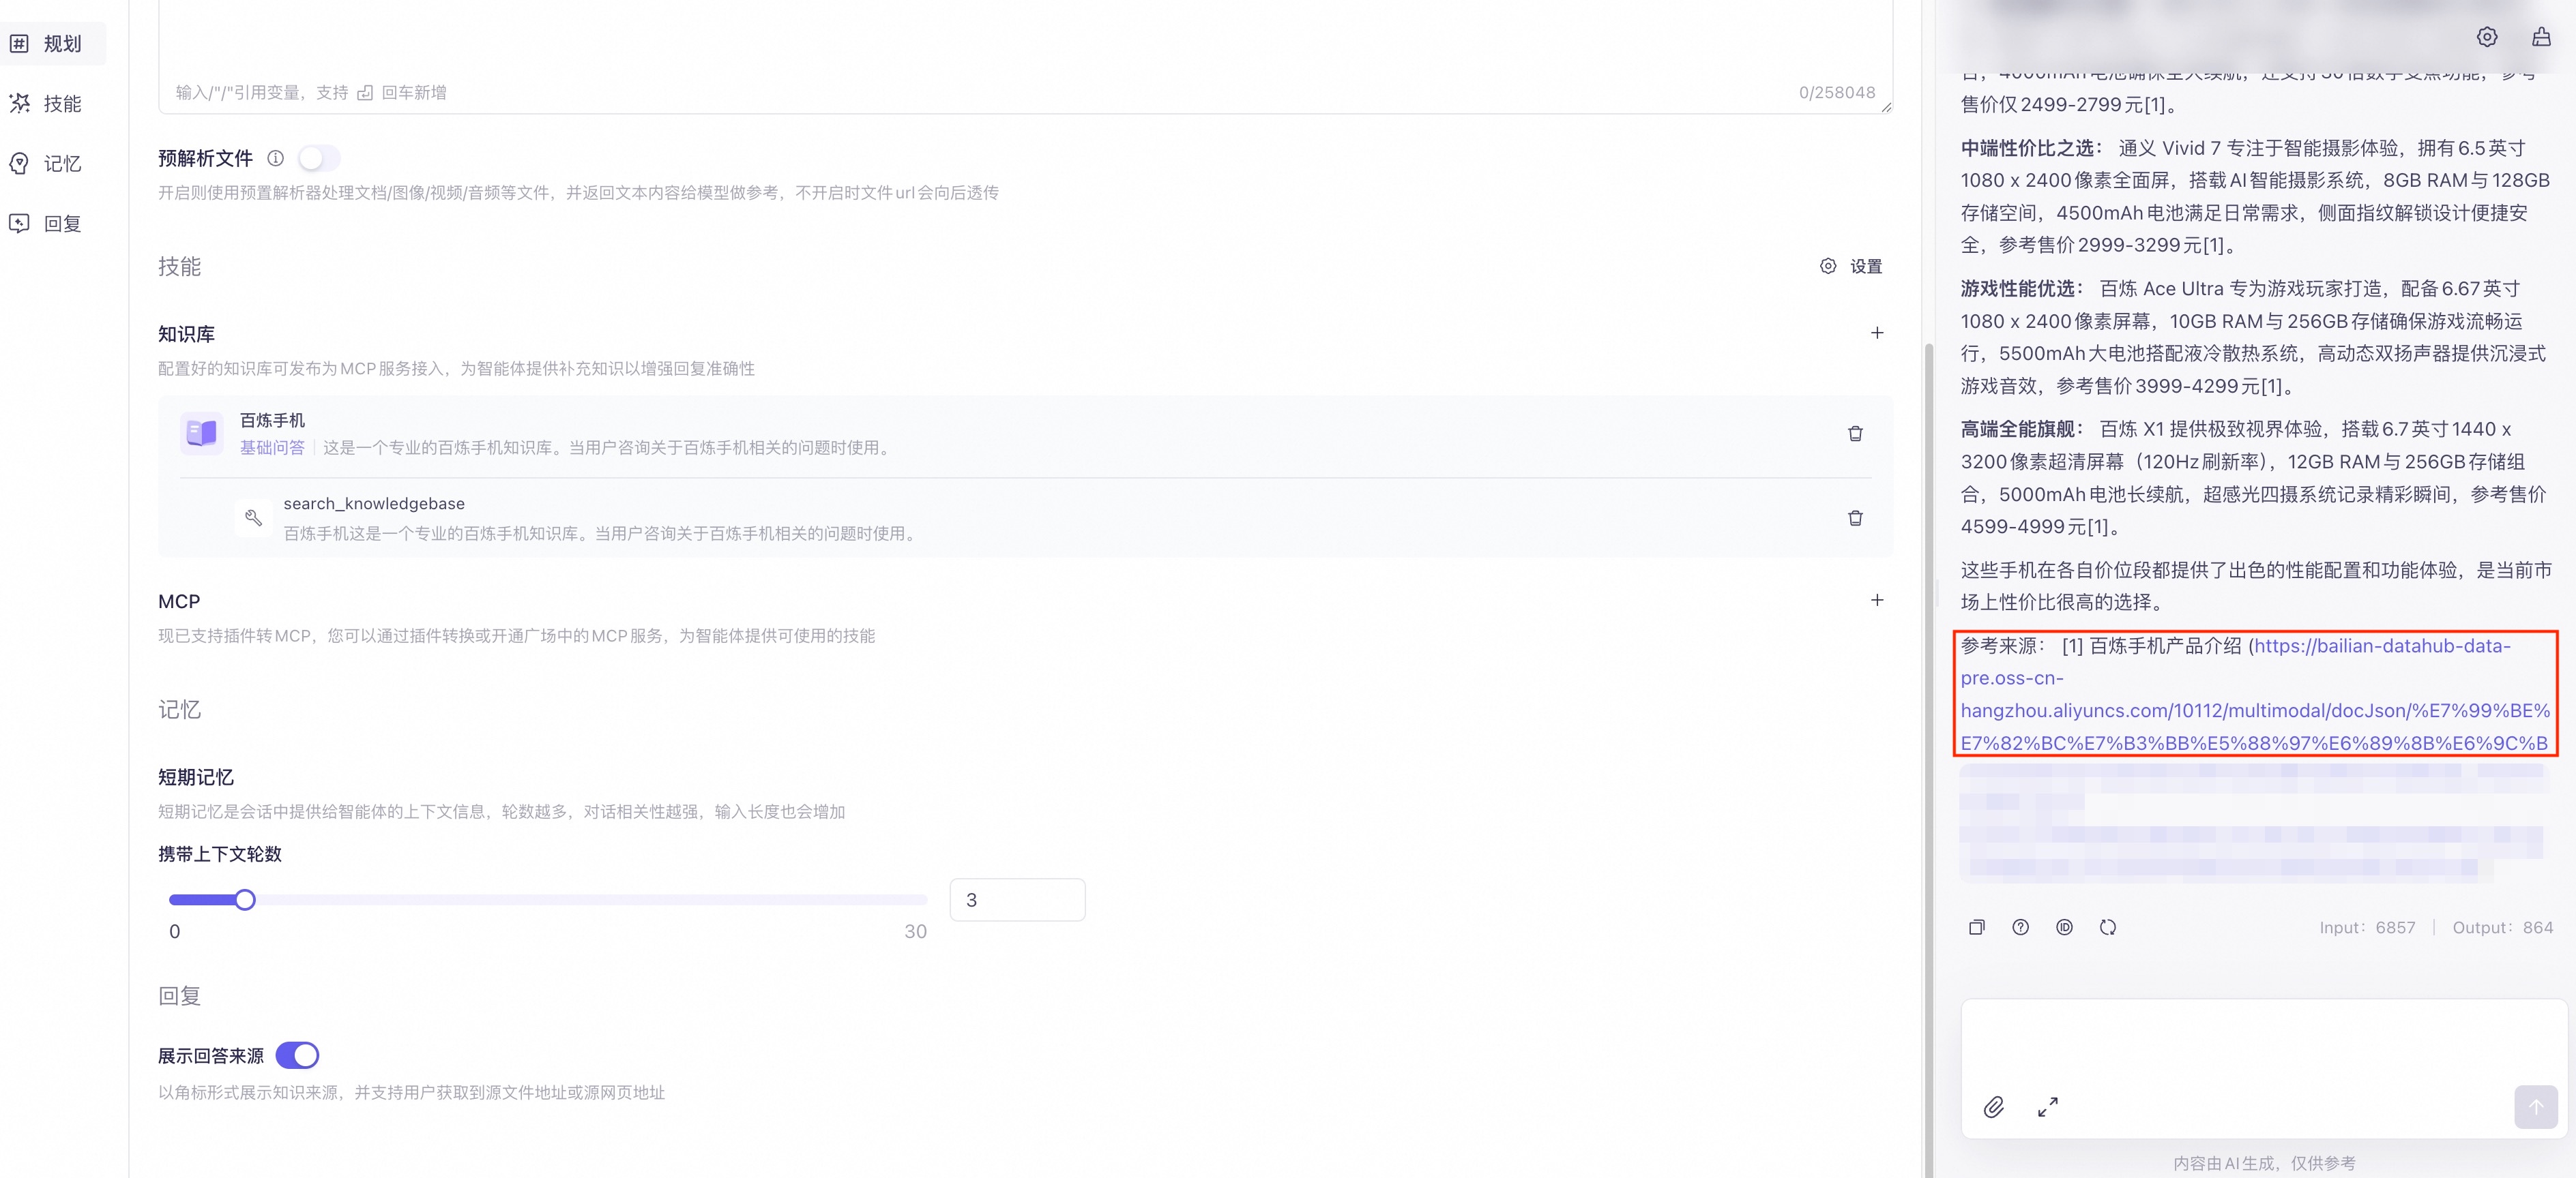2576x1178 pixels.
Task: Click the 携带上下文轮数 slider handle
Action: (245, 901)
